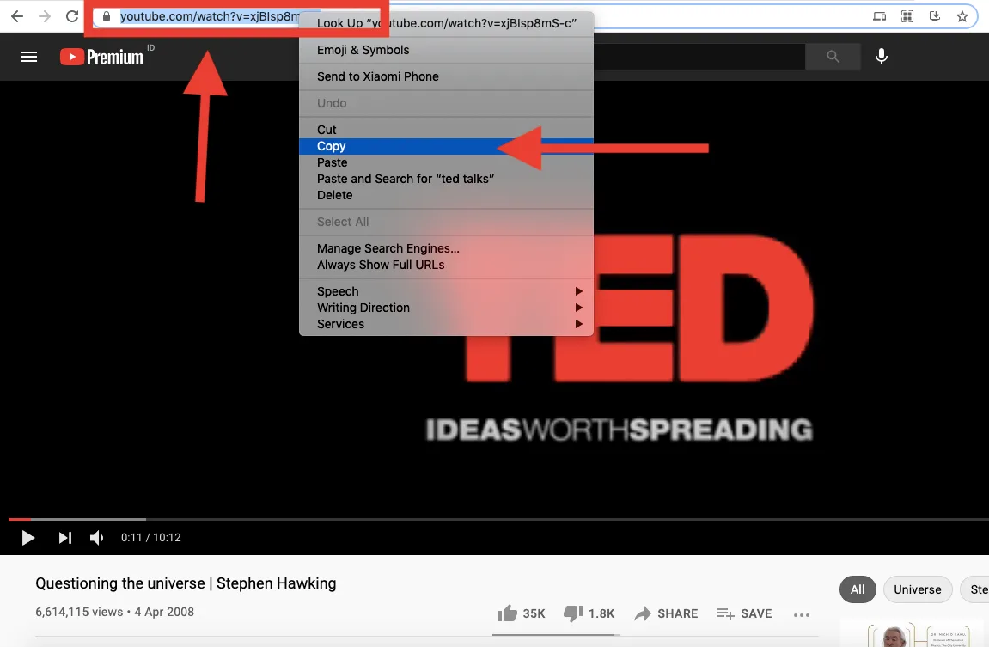This screenshot has height=647, width=989.
Task: Dislike the video with thumbs down
Action: 589,613
